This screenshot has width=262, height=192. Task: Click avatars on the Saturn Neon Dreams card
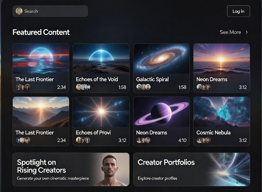point(143,140)
